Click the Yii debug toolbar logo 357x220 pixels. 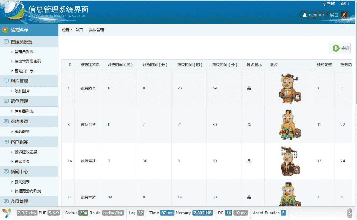tap(7, 213)
